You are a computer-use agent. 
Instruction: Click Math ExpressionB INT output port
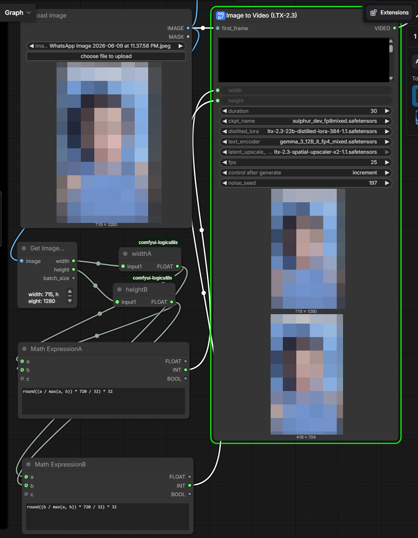[189, 485]
